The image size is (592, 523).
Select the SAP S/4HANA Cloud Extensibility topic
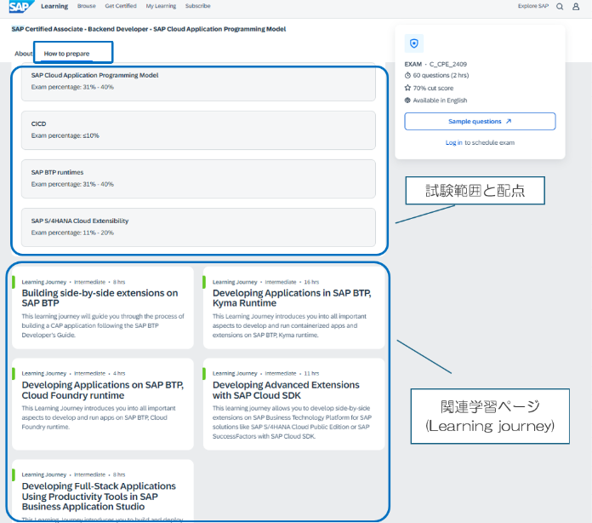(198, 227)
